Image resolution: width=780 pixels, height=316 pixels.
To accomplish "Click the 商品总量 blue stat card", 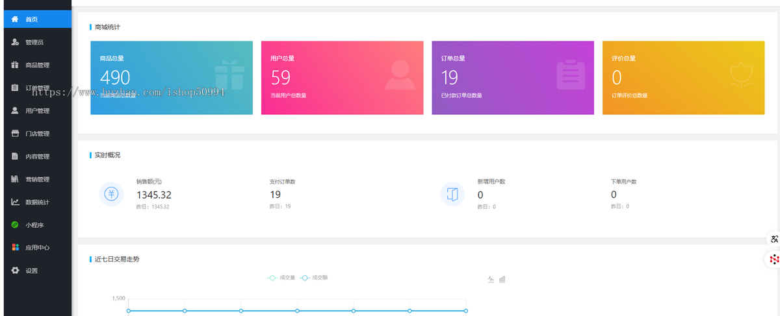I will [x=172, y=78].
